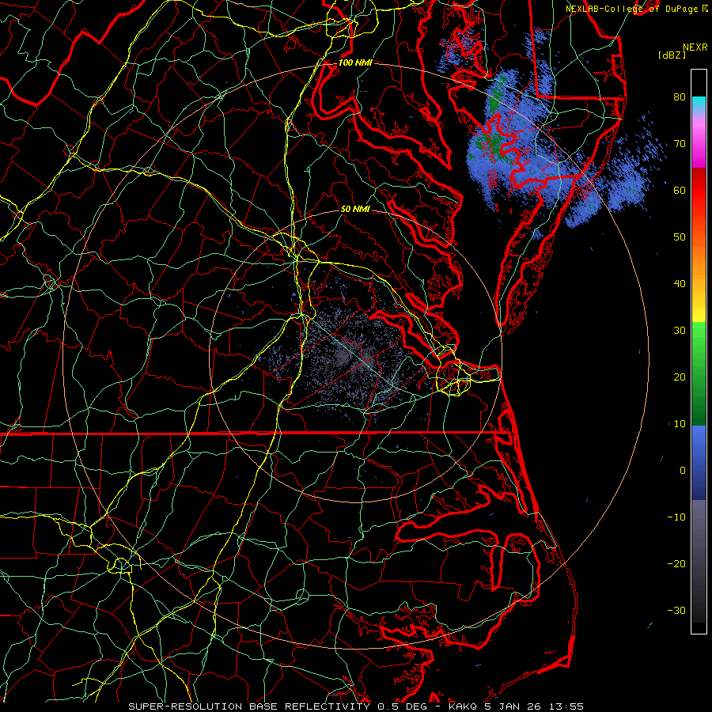Screen dimensions: 712x712
Task: Select the 0 value on dBZ scale
Action: (683, 471)
